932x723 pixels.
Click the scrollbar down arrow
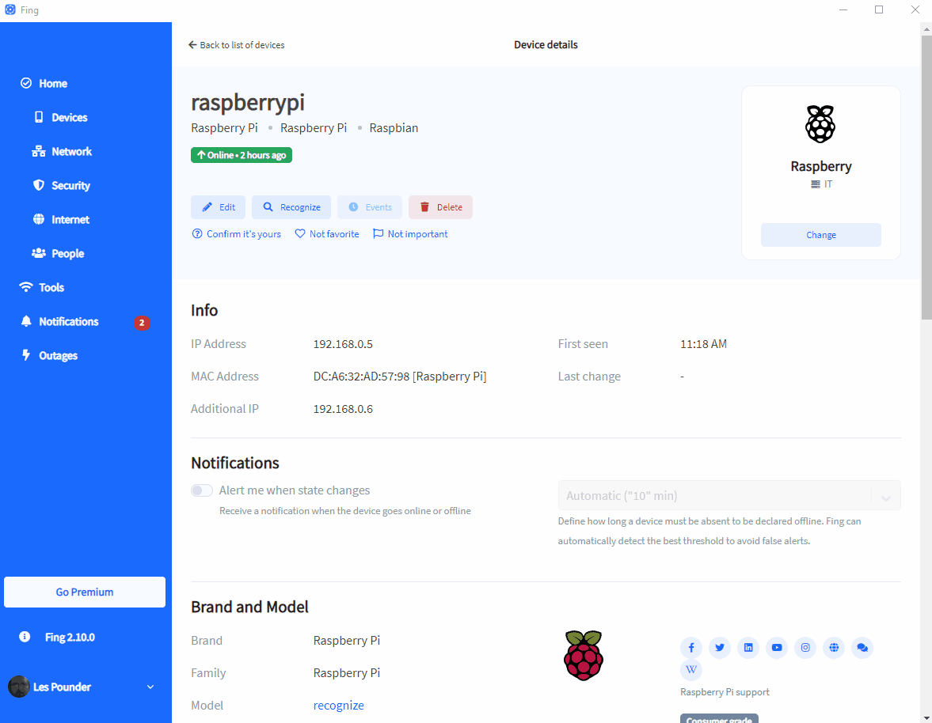(x=926, y=717)
